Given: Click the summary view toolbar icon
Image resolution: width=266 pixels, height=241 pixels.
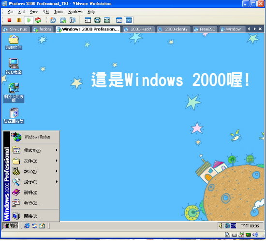Looking at the screenshot, I should point(119,20).
